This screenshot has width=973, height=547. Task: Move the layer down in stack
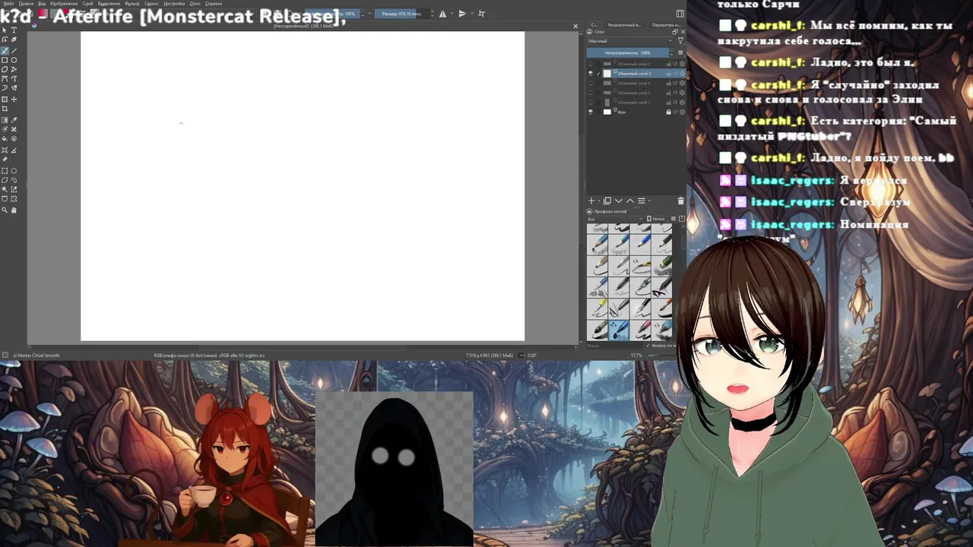(619, 201)
